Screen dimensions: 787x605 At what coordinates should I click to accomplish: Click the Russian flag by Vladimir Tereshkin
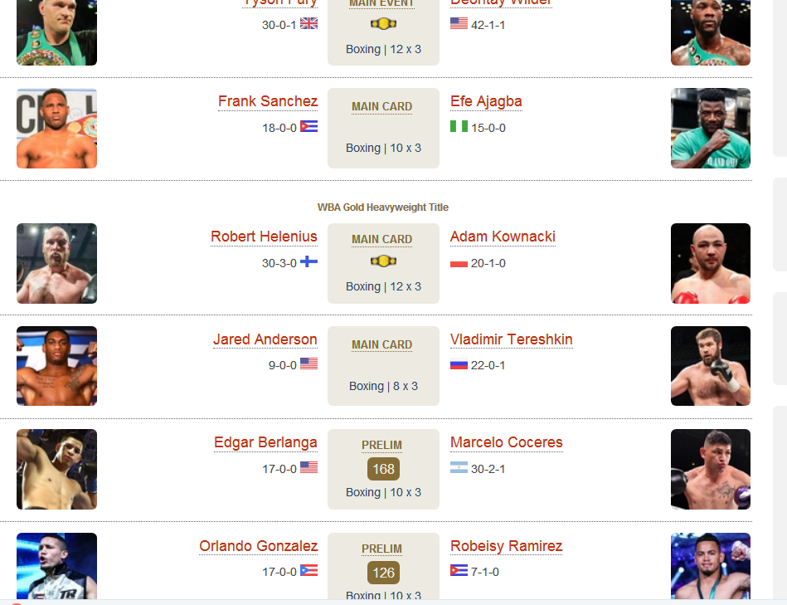click(x=459, y=364)
